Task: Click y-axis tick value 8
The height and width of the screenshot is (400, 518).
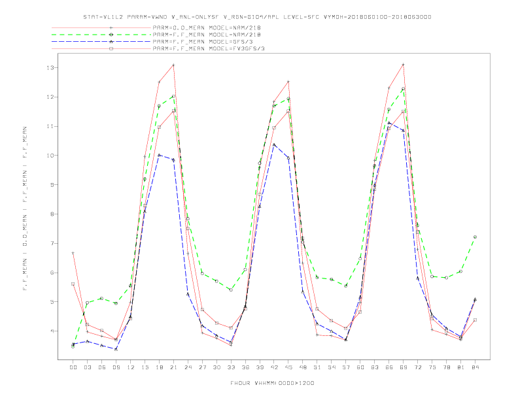Action: [52, 214]
